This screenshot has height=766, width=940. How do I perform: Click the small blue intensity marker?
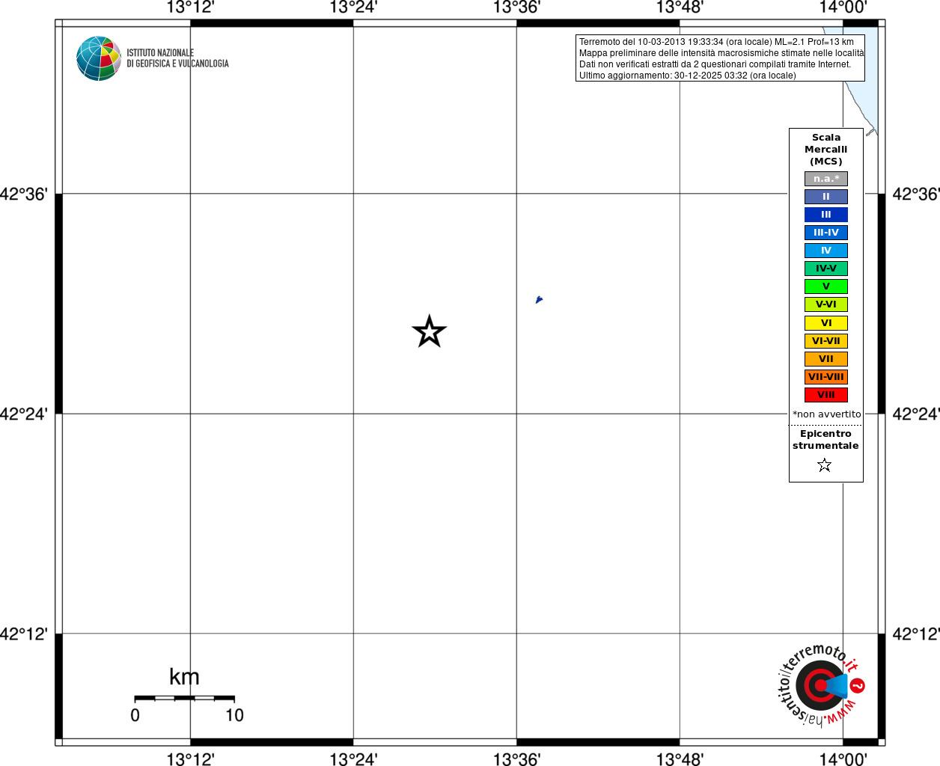(539, 300)
